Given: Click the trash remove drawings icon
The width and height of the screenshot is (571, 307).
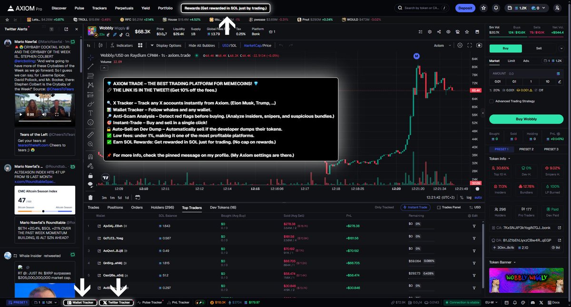Looking at the screenshot, I should coord(90,197).
